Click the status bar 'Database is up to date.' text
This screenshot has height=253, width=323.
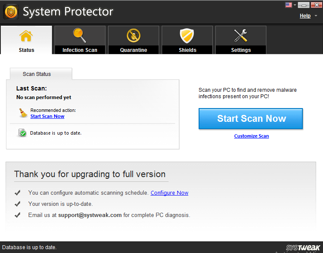[29, 247]
